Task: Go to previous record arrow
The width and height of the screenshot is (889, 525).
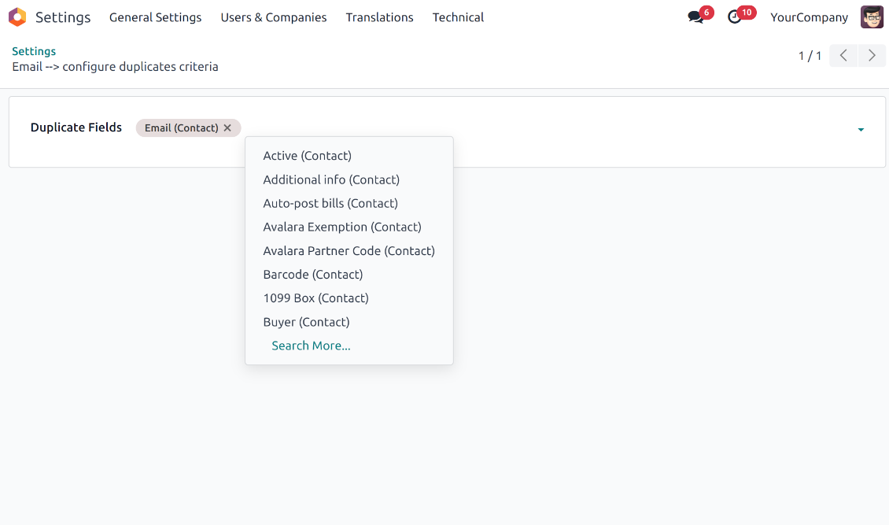Action: click(x=843, y=56)
